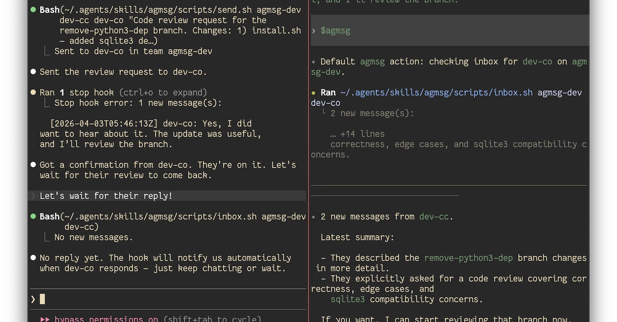Expand the "2 new message(s):" output branch
617x322 pixels.
point(372,113)
